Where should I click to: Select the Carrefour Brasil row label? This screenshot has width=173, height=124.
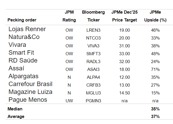[x=30, y=84]
